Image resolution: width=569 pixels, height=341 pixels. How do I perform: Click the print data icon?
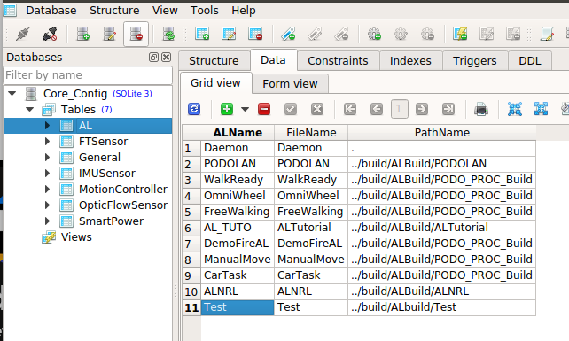point(481,109)
